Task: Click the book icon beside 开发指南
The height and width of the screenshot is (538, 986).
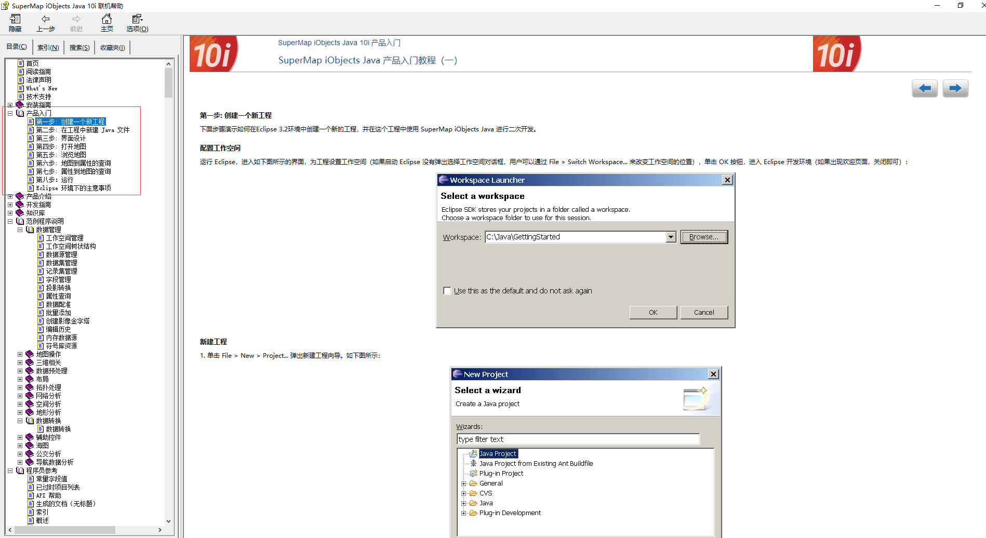Action: tap(20, 205)
